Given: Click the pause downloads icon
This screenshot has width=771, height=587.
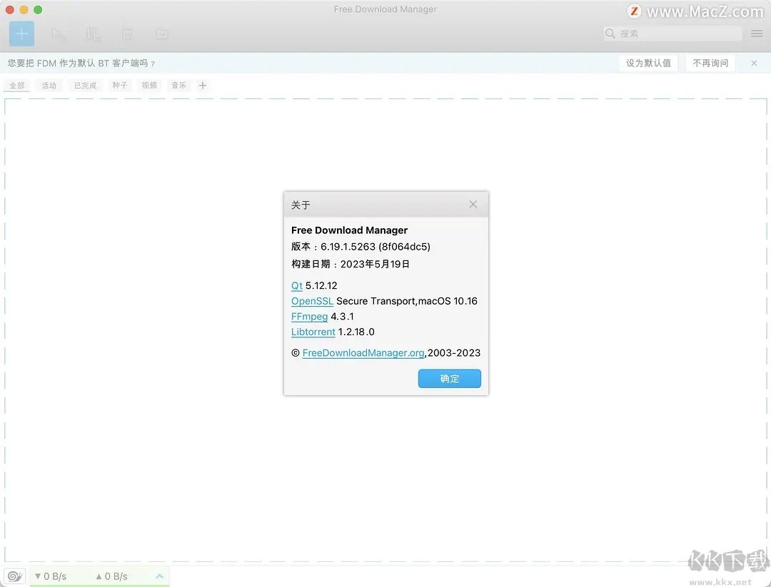Looking at the screenshot, I should click(93, 34).
